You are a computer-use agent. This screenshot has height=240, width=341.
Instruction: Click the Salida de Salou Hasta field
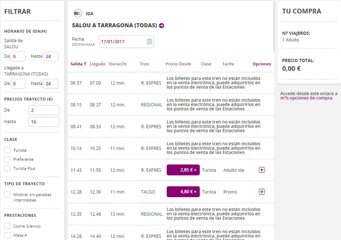pyautogui.click(x=50, y=56)
